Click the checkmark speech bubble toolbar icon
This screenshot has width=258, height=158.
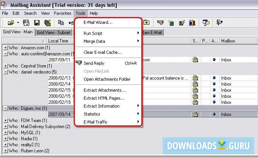coord(206,23)
